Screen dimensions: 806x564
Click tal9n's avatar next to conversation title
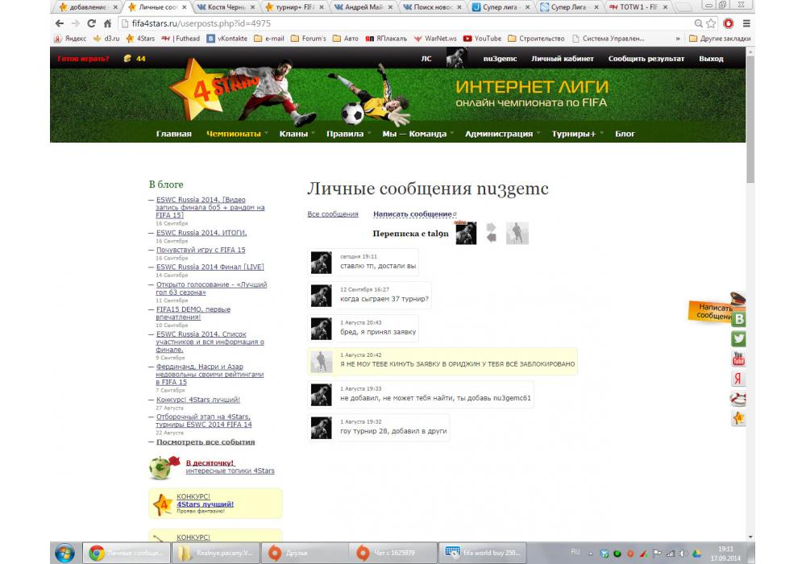tap(466, 234)
